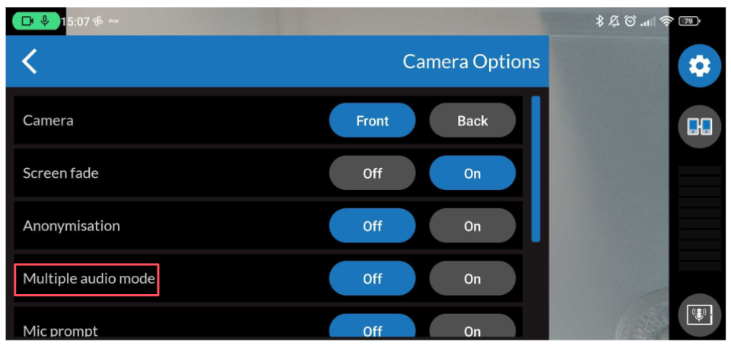Screen dimensions: 731x345
Task: Tap the back arrow in Camera Options
Action: point(30,62)
